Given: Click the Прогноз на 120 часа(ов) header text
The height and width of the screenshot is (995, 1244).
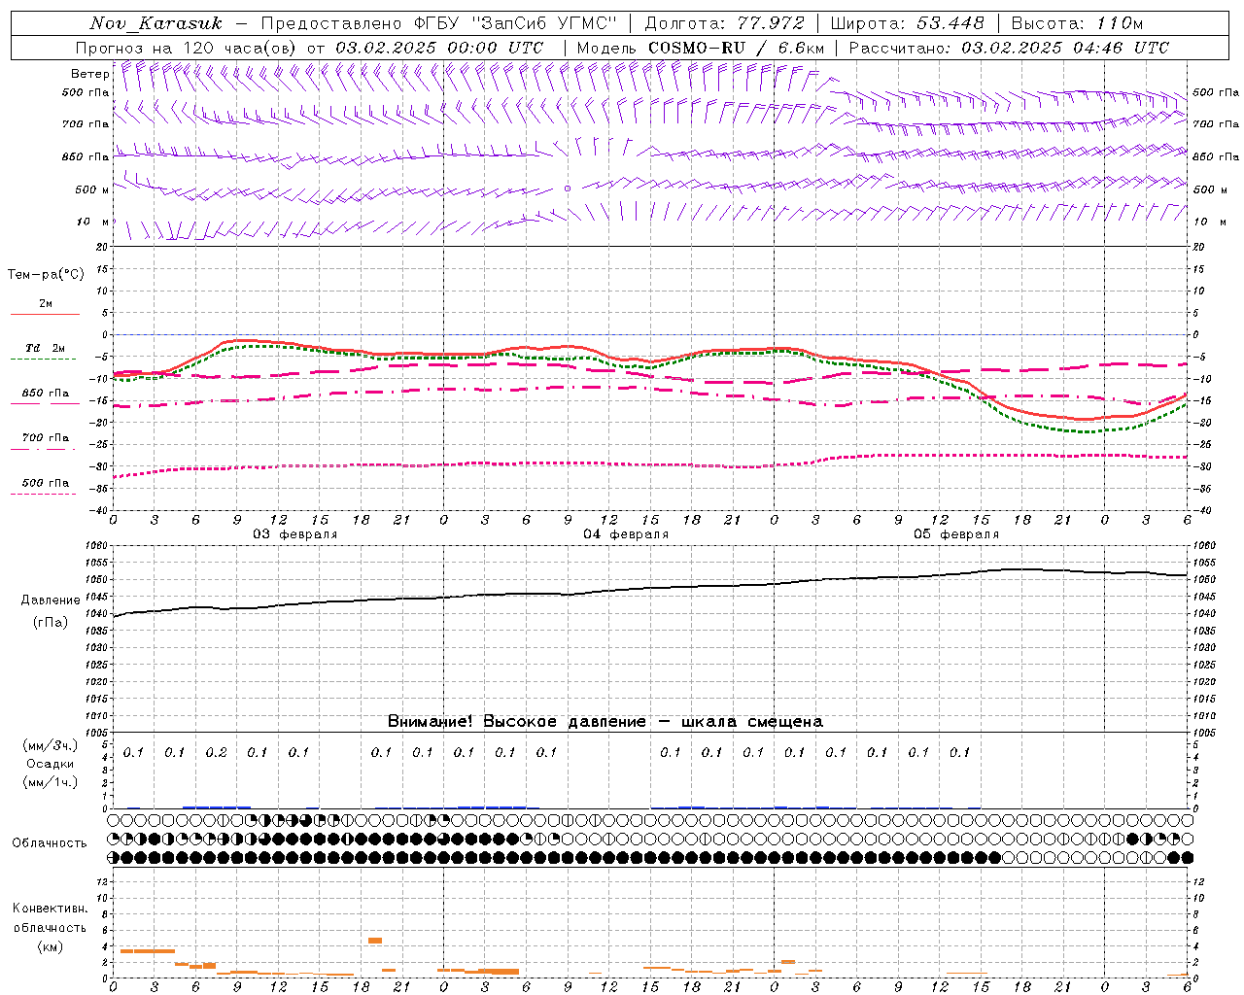Looking at the screenshot, I should (309, 48).
